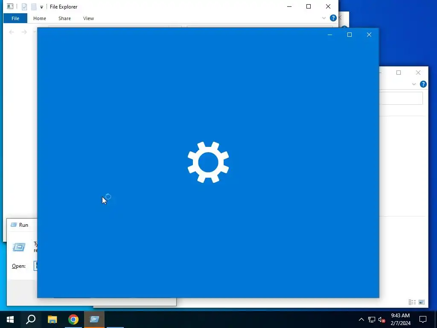Maximize the Explorer window right of Settings

(399, 73)
